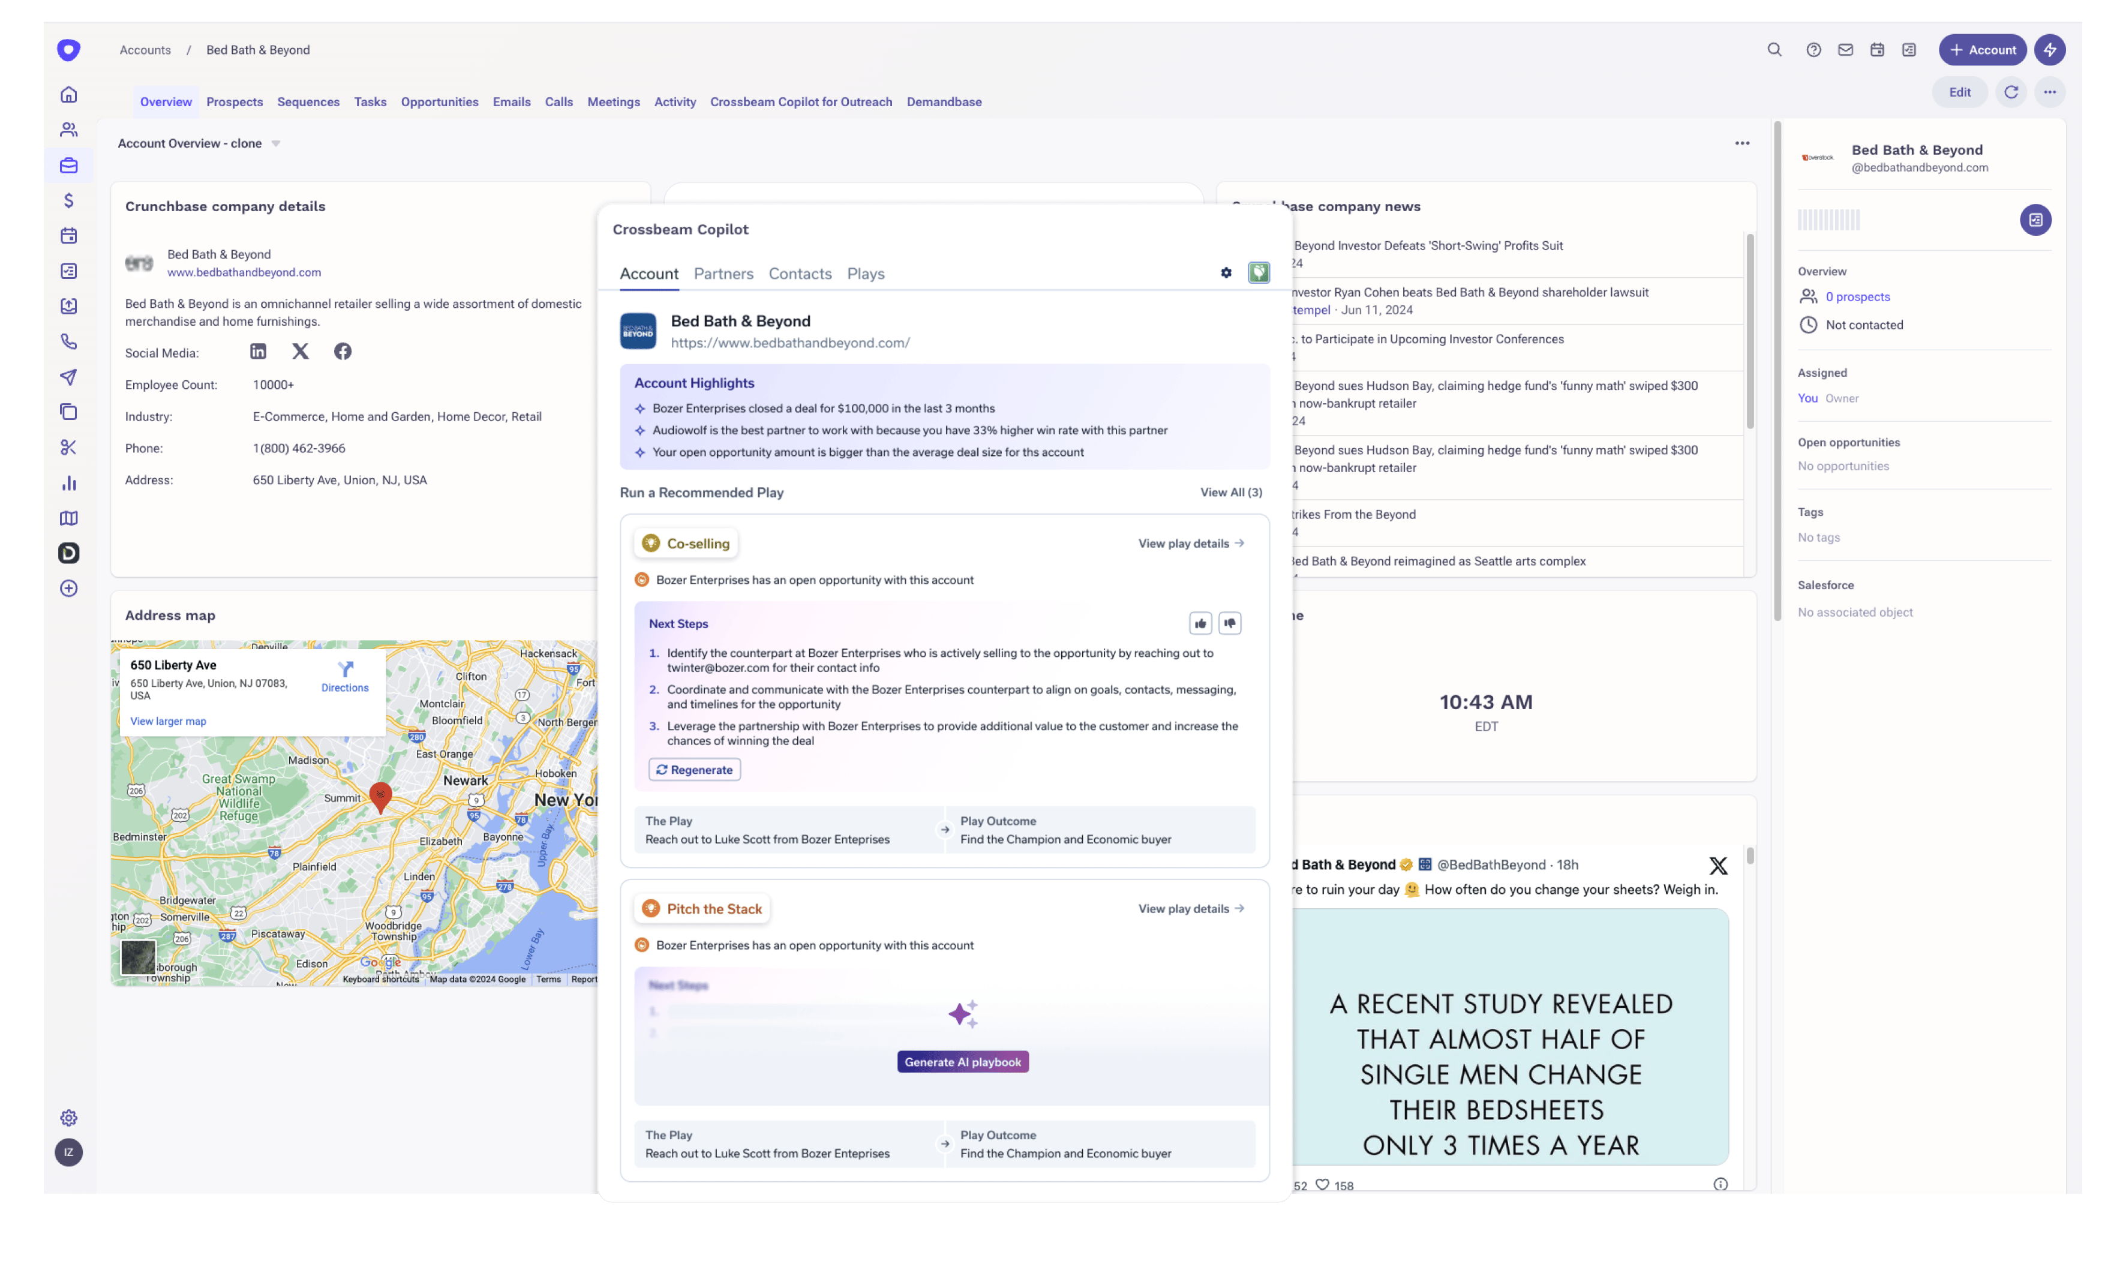Image resolution: width=2126 pixels, height=1285 pixels.
Task: Open View larger map link
Action: tap(168, 722)
